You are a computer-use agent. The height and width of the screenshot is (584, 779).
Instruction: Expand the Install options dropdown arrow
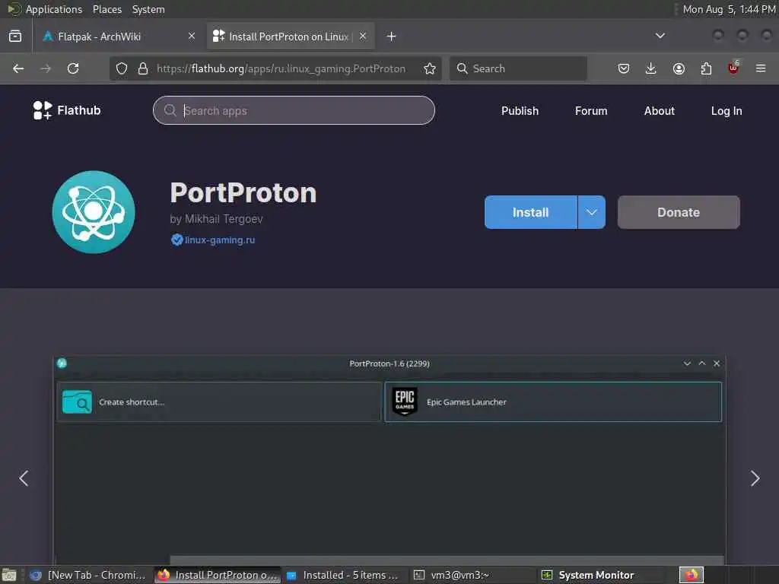pos(592,212)
